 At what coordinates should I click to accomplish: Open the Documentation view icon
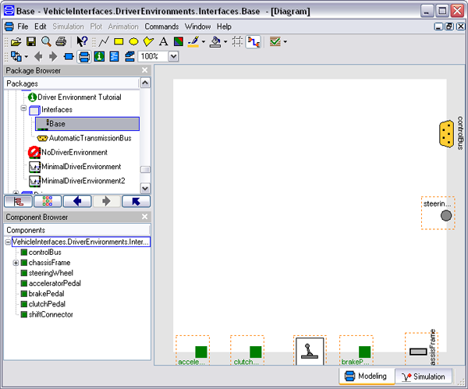[99, 56]
